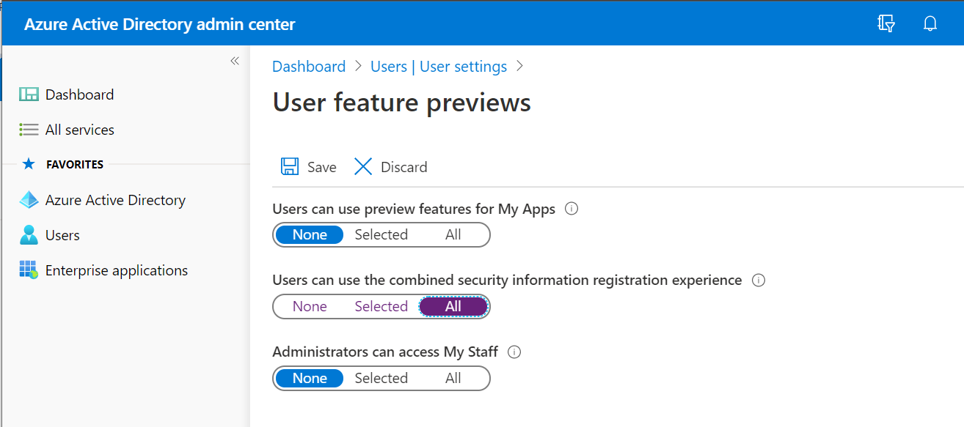The width and height of the screenshot is (964, 427).
Task: Open Enterprise applications from the sidebar
Action: click(x=117, y=270)
